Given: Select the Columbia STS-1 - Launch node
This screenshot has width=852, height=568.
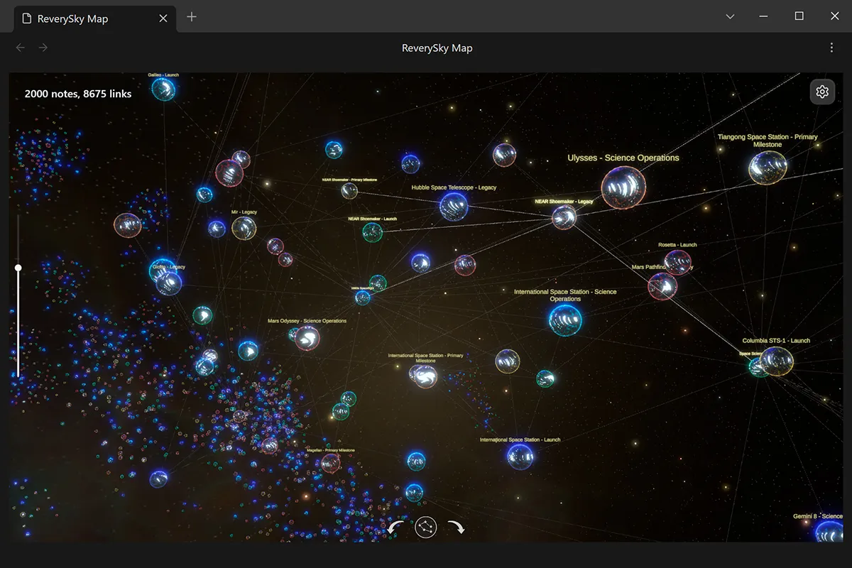Looking at the screenshot, I should [x=776, y=361].
